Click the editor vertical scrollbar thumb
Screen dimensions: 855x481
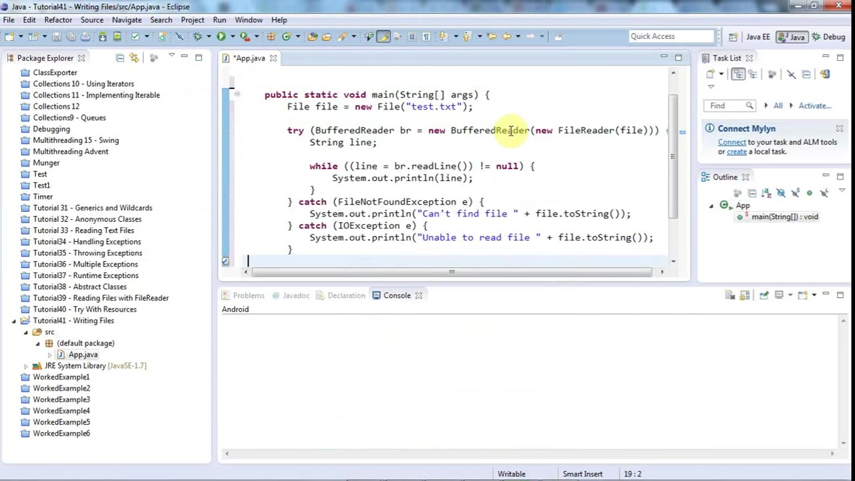pyautogui.click(x=673, y=156)
